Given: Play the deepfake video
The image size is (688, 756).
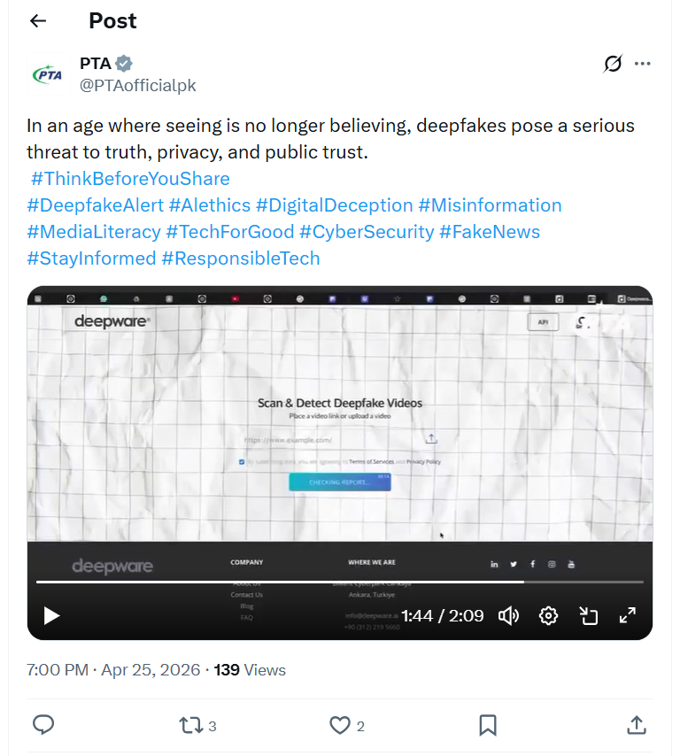Looking at the screenshot, I should pos(51,616).
